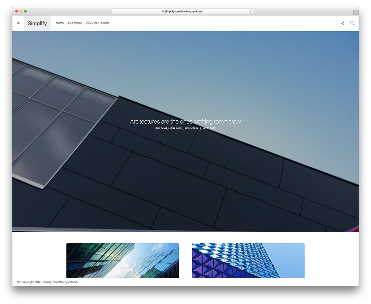
Task: Open the search magnifier icon
Action: click(x=352, y=23)
